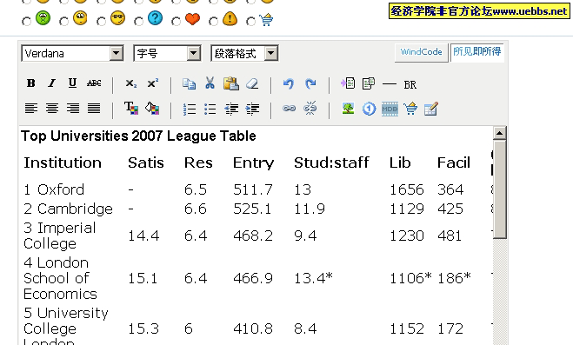This screenshot has height=345, width=573.
Task: Select the shopping cart emoticon radio button
Action: coord(250,21)
